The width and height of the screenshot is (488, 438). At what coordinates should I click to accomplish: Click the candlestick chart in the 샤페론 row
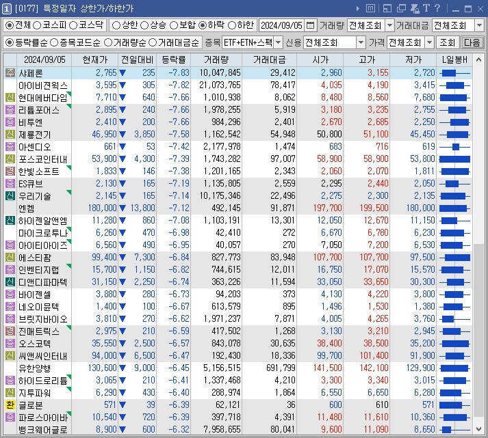pyautogui.click(x=454, y=73)
